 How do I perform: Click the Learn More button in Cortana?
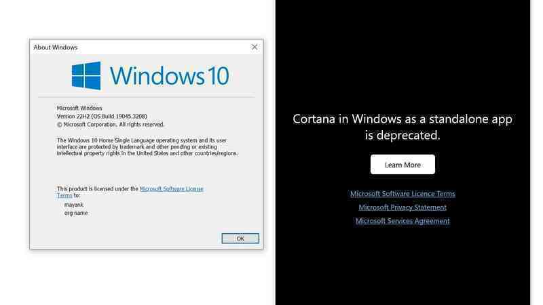[402, 165]
